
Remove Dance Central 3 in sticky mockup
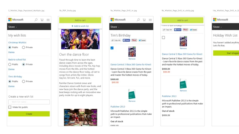183,48
